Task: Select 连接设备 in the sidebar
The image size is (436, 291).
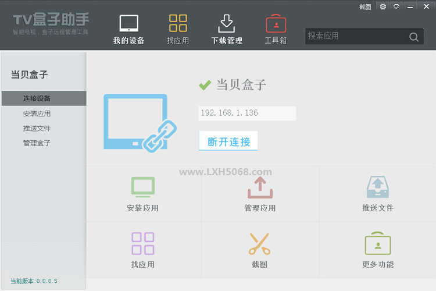Action: click(x=44, y=98)
